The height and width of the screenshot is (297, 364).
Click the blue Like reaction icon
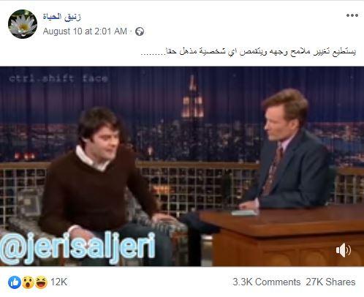15,282
